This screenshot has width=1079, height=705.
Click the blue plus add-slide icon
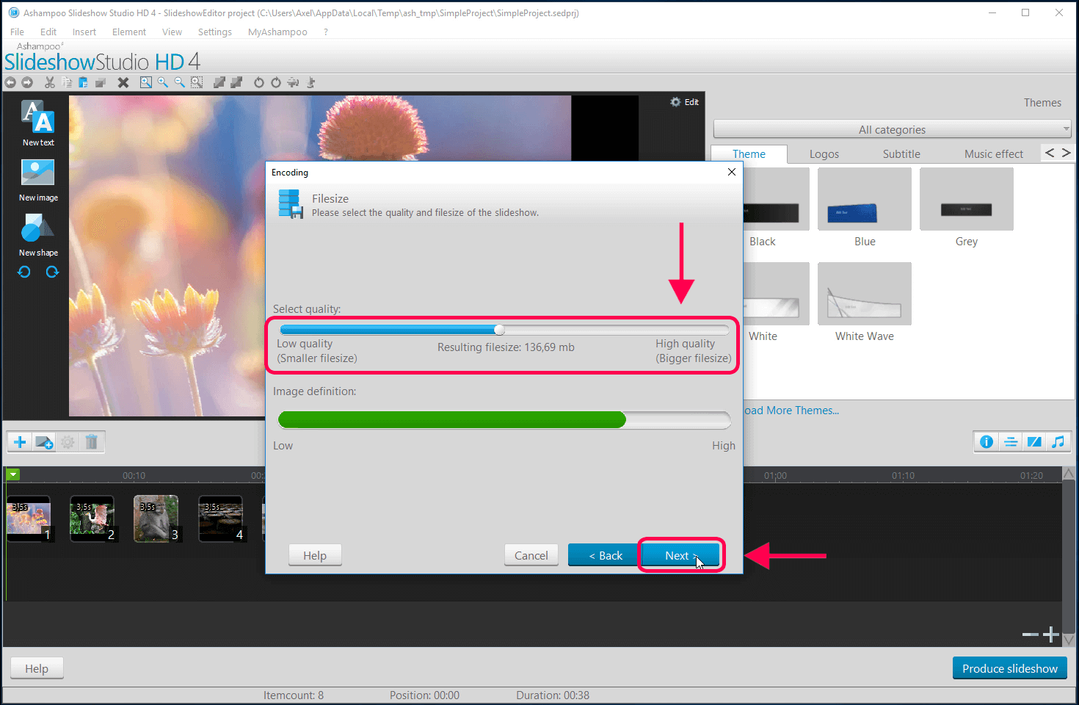coord(20,442)
